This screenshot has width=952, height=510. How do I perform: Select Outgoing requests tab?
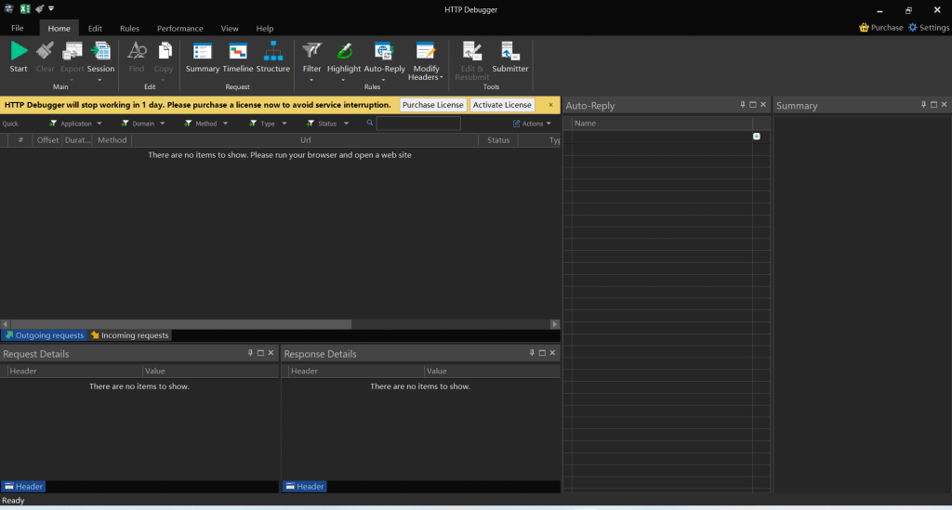[45, 335]
